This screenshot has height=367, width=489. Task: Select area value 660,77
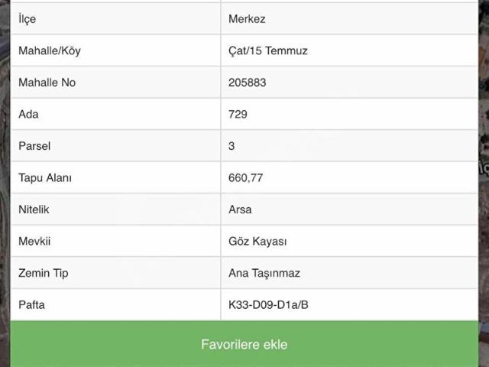tap(246, 178)
